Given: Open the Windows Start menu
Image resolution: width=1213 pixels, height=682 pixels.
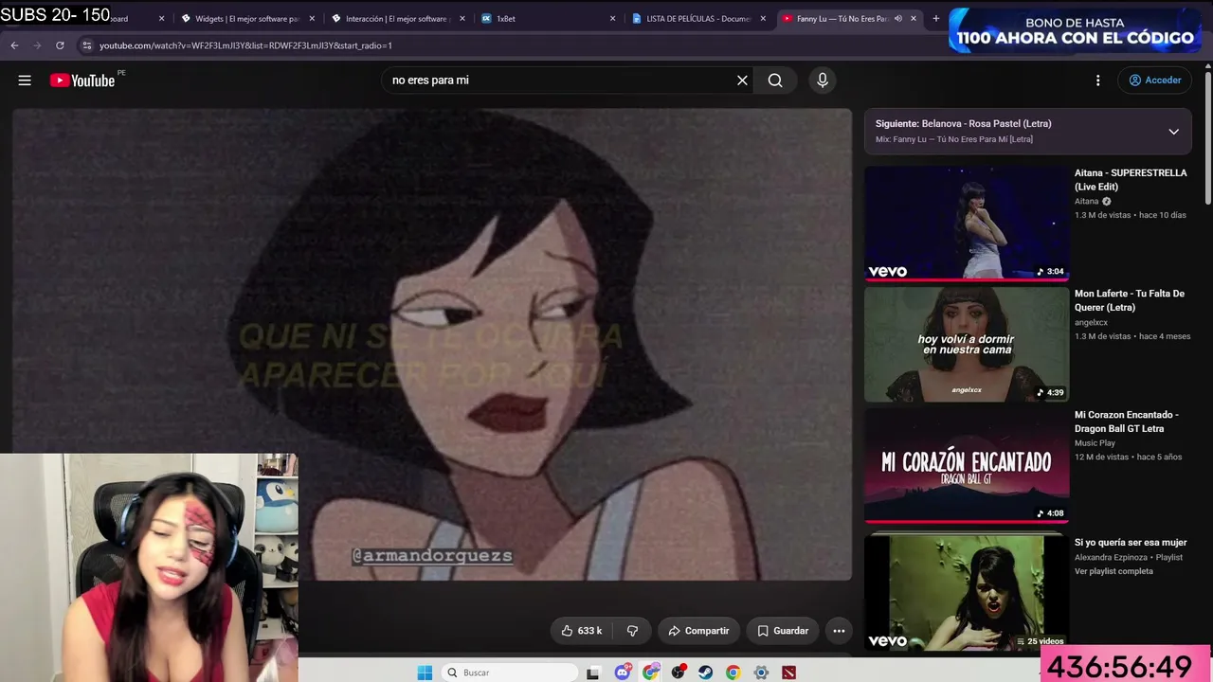Looking at the screenshot, I should (x=425, y=673).
